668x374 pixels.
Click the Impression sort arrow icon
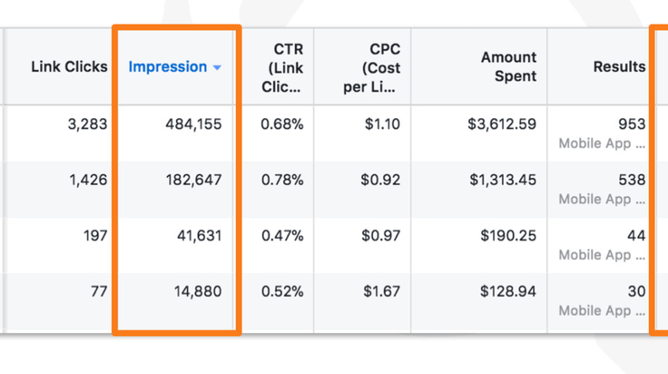[217, 67]
